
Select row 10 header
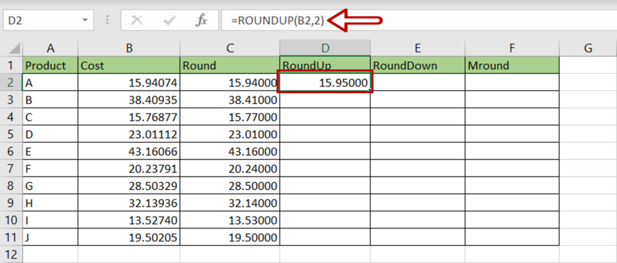pos(11,220)
